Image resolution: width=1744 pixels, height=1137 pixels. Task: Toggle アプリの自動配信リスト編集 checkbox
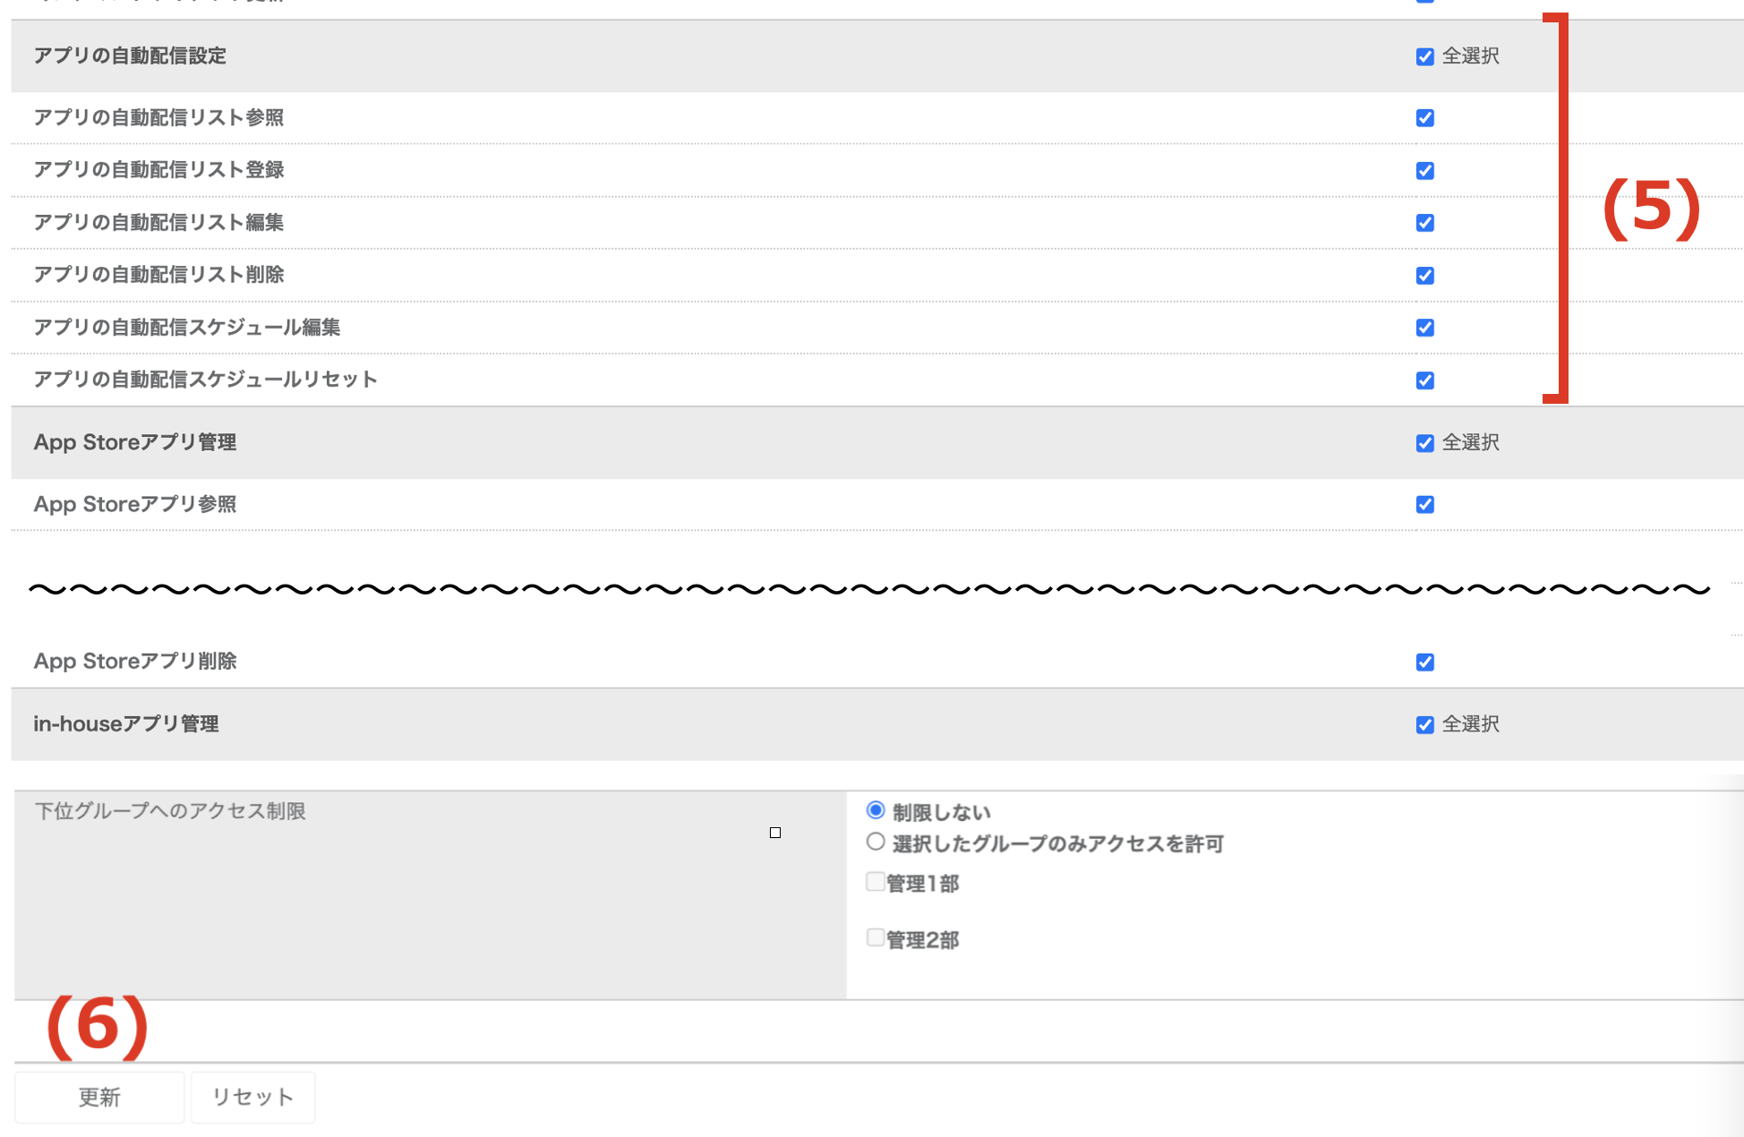pyautogui.click(x=1425, y=223)
